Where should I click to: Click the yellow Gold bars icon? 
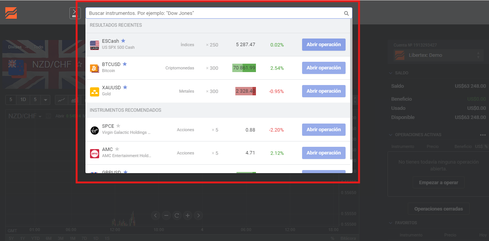click(x=95, y=92)
